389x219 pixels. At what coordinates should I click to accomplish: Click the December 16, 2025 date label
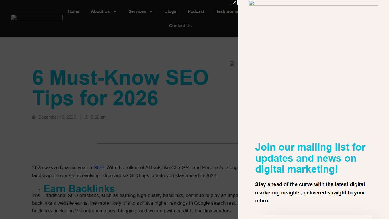57,117
